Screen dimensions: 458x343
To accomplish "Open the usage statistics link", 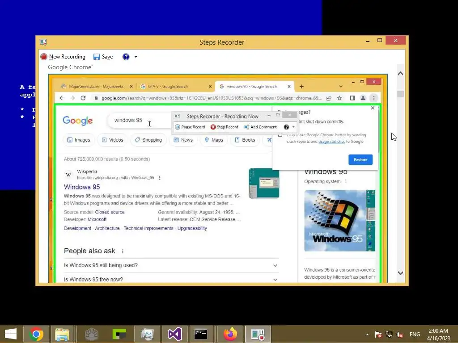I will point(331,142).
